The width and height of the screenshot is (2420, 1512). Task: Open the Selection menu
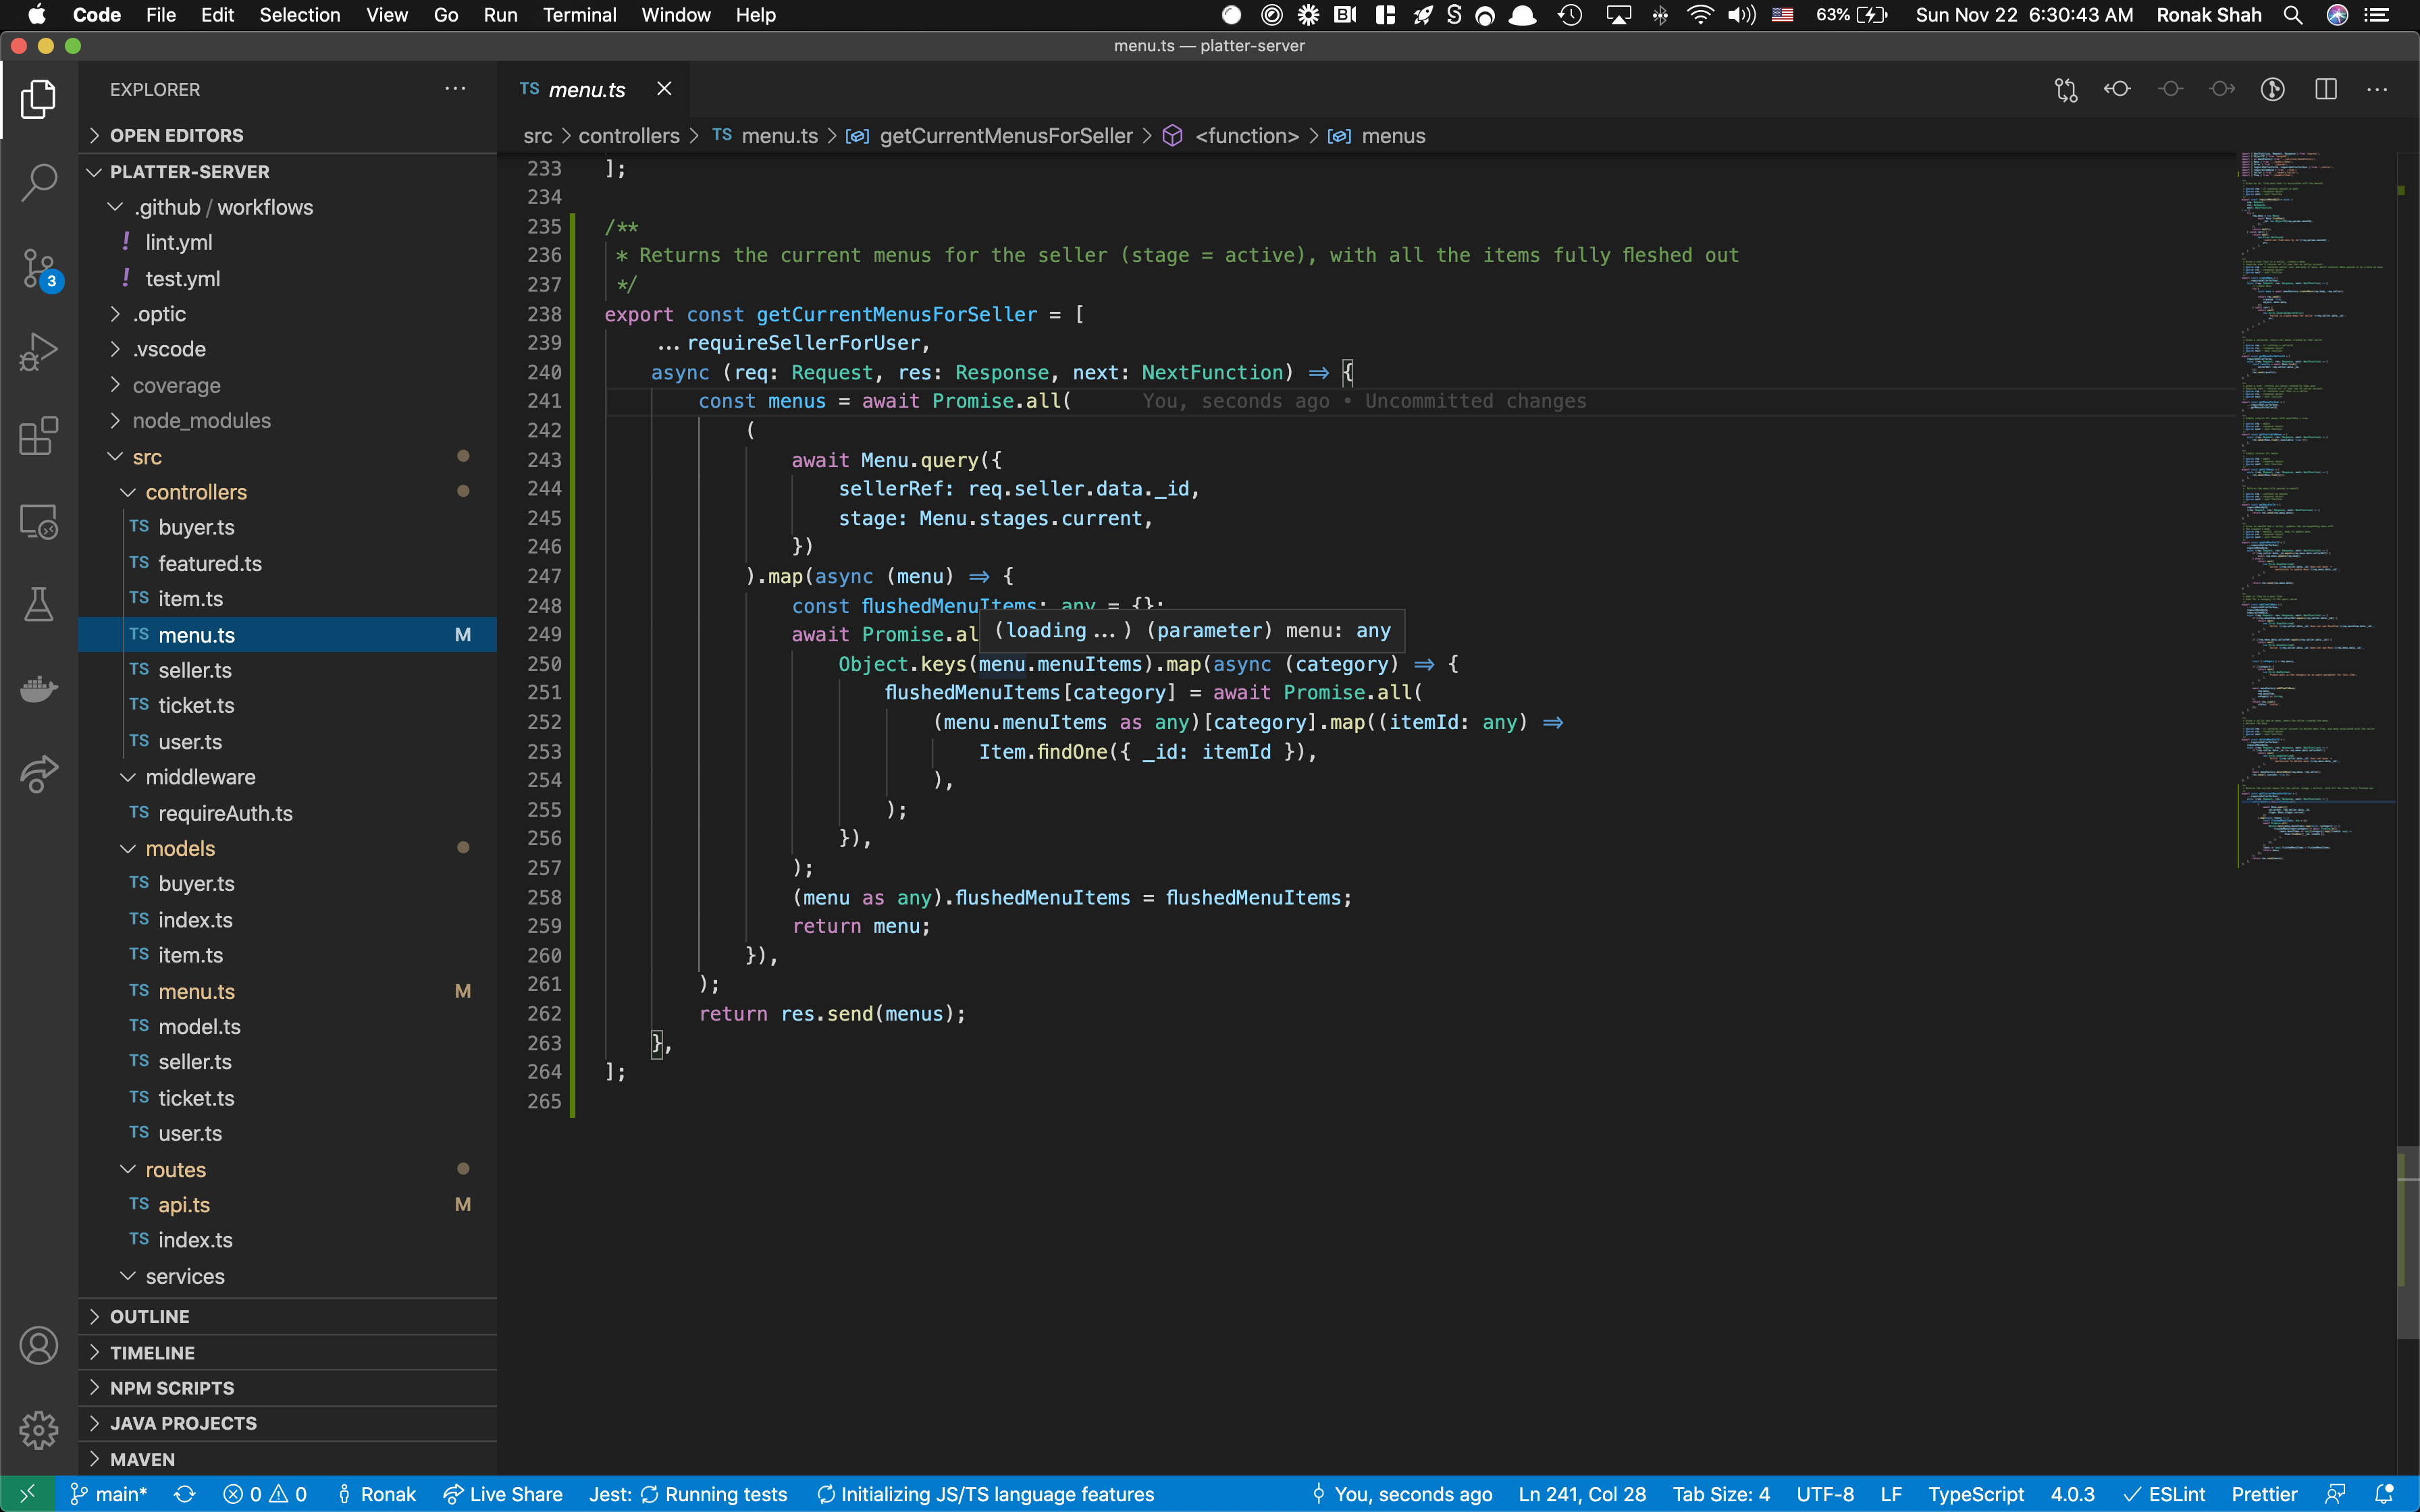pyautogui.click(x=299, y=15)
